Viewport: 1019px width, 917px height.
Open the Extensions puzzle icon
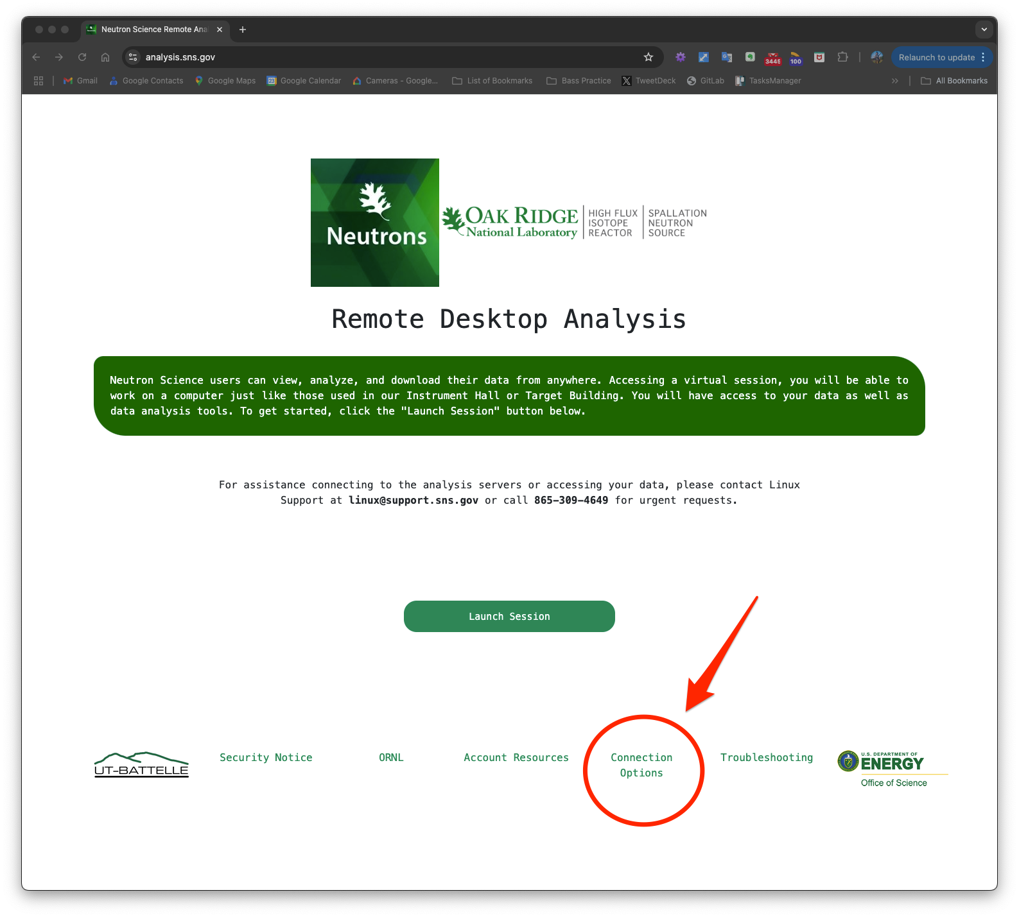pos(842,57)
